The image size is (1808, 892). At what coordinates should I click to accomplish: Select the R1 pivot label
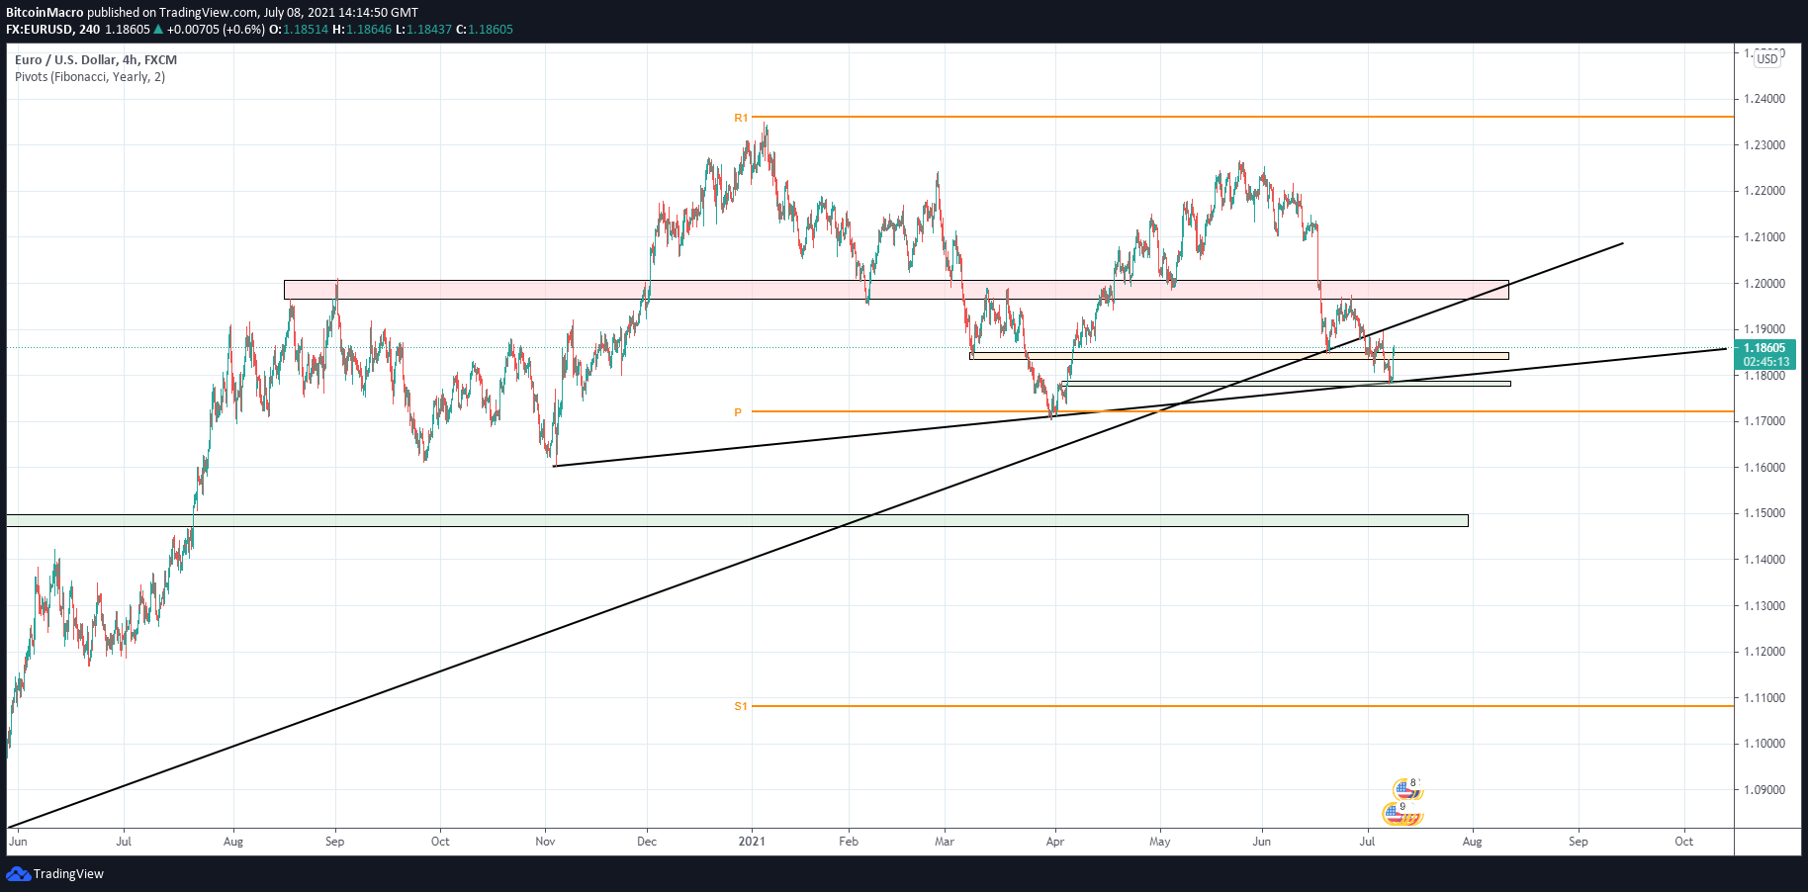click(x=741, y=118)
